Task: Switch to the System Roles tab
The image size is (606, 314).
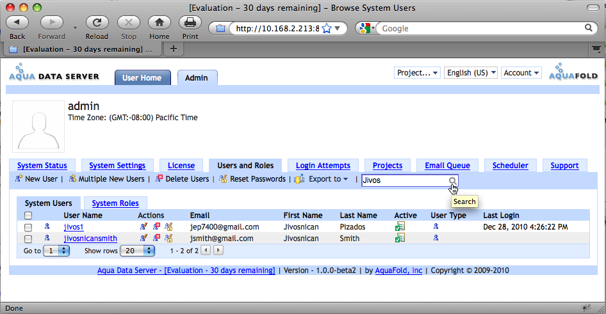Action: tap(115, 203)
